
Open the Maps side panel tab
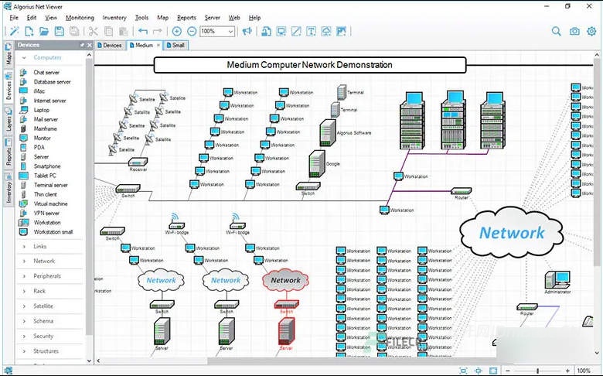pos(9,54)
